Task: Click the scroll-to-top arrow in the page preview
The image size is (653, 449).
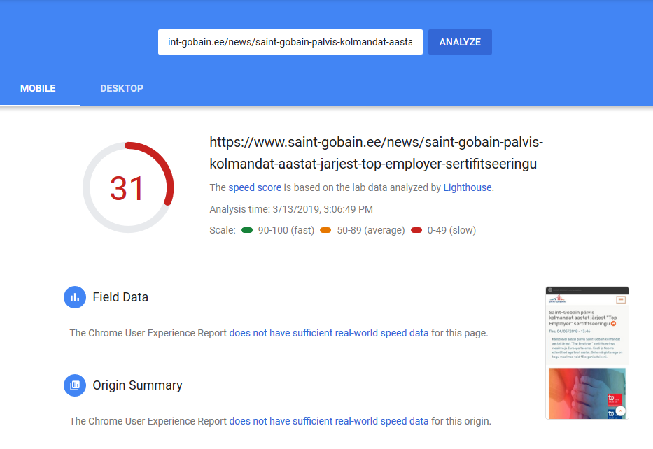Action: pyautogui.click(x=621, y=411)
